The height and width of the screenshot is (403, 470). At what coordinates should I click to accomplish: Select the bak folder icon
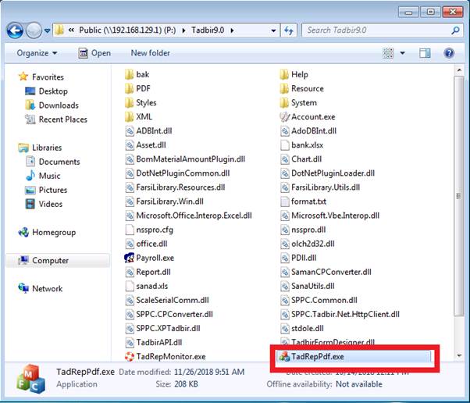[129, 74]
